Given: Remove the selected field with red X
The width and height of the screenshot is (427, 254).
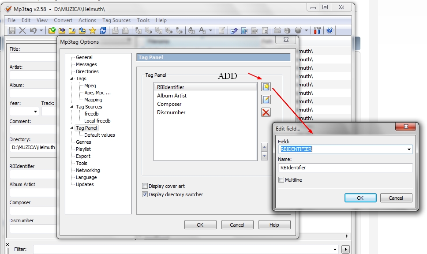Looking at the screenshot, I should point(266,112).
